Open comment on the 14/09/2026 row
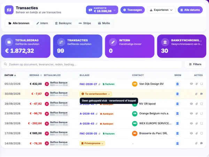 point(201,143)
